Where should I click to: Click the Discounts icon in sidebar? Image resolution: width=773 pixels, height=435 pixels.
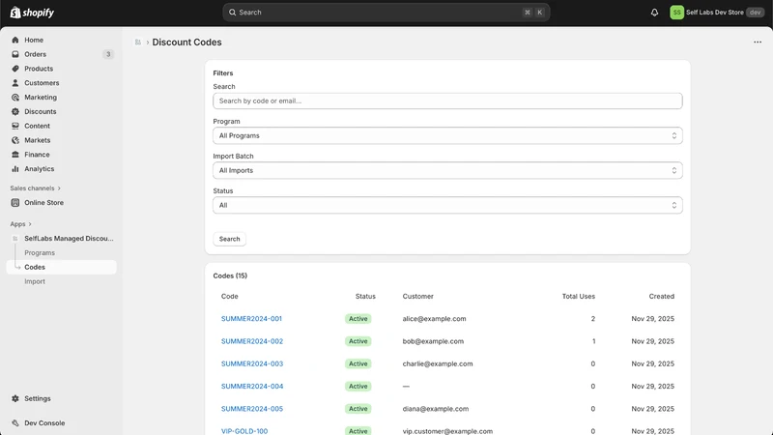point(15,111)
